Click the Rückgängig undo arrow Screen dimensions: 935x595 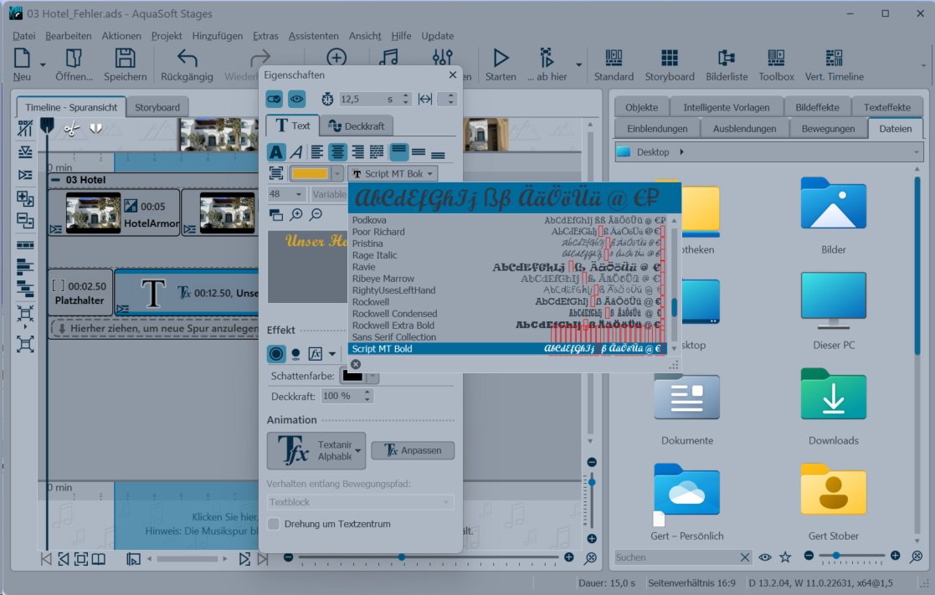click(x=188, y=59)
